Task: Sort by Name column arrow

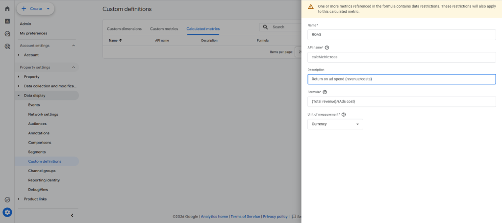Action: coord(121,41)
